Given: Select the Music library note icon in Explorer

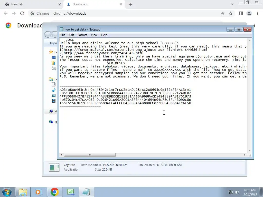Looking at the screenshot, I should [54, 90].
